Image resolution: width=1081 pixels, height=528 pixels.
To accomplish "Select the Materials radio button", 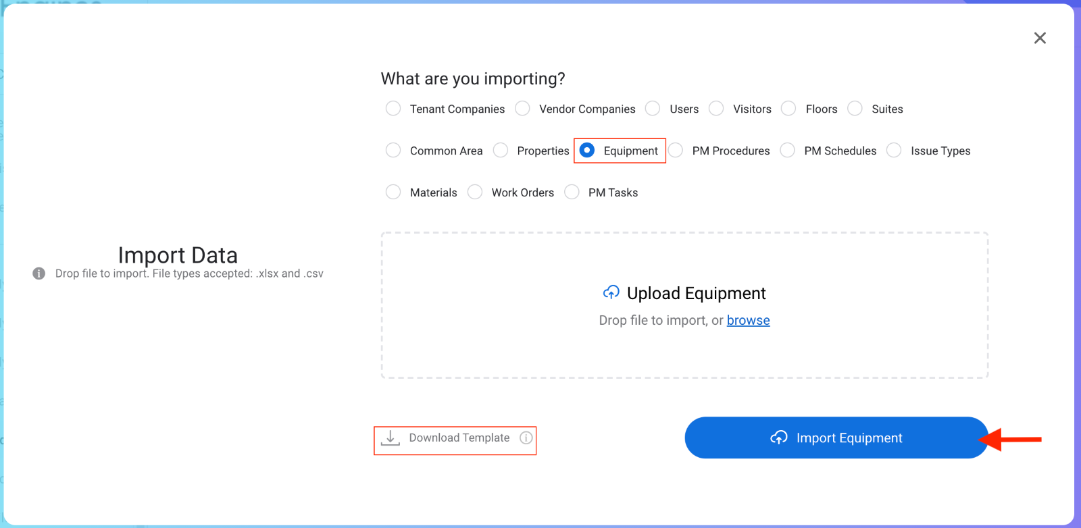I will coord(393,192).
